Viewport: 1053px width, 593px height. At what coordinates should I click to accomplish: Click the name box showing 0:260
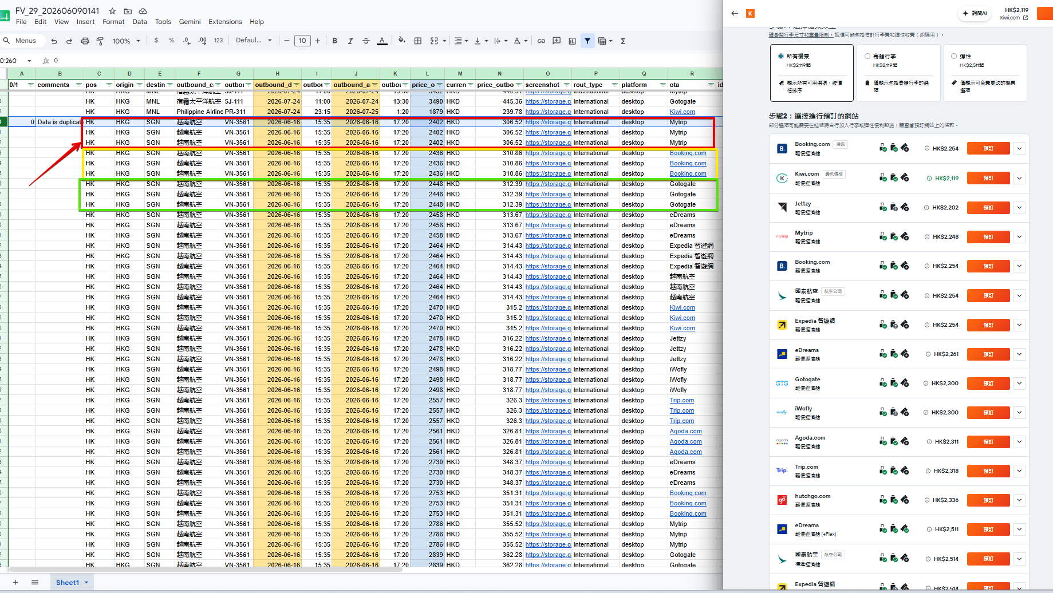[16, 61]
